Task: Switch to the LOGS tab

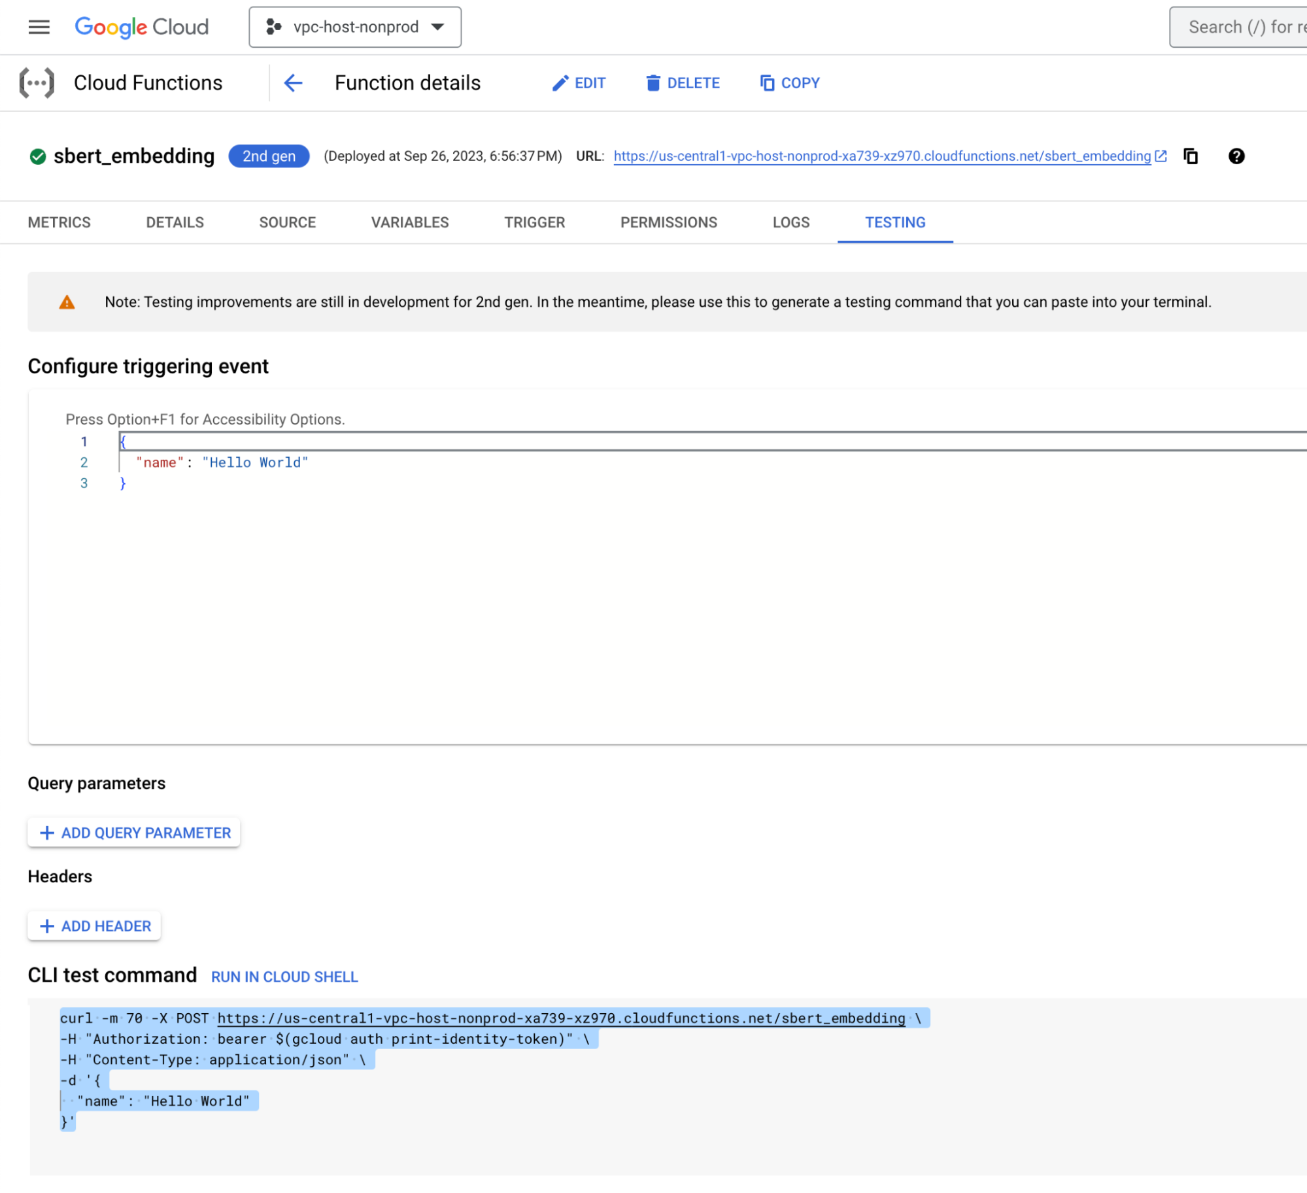Action: 791,222
